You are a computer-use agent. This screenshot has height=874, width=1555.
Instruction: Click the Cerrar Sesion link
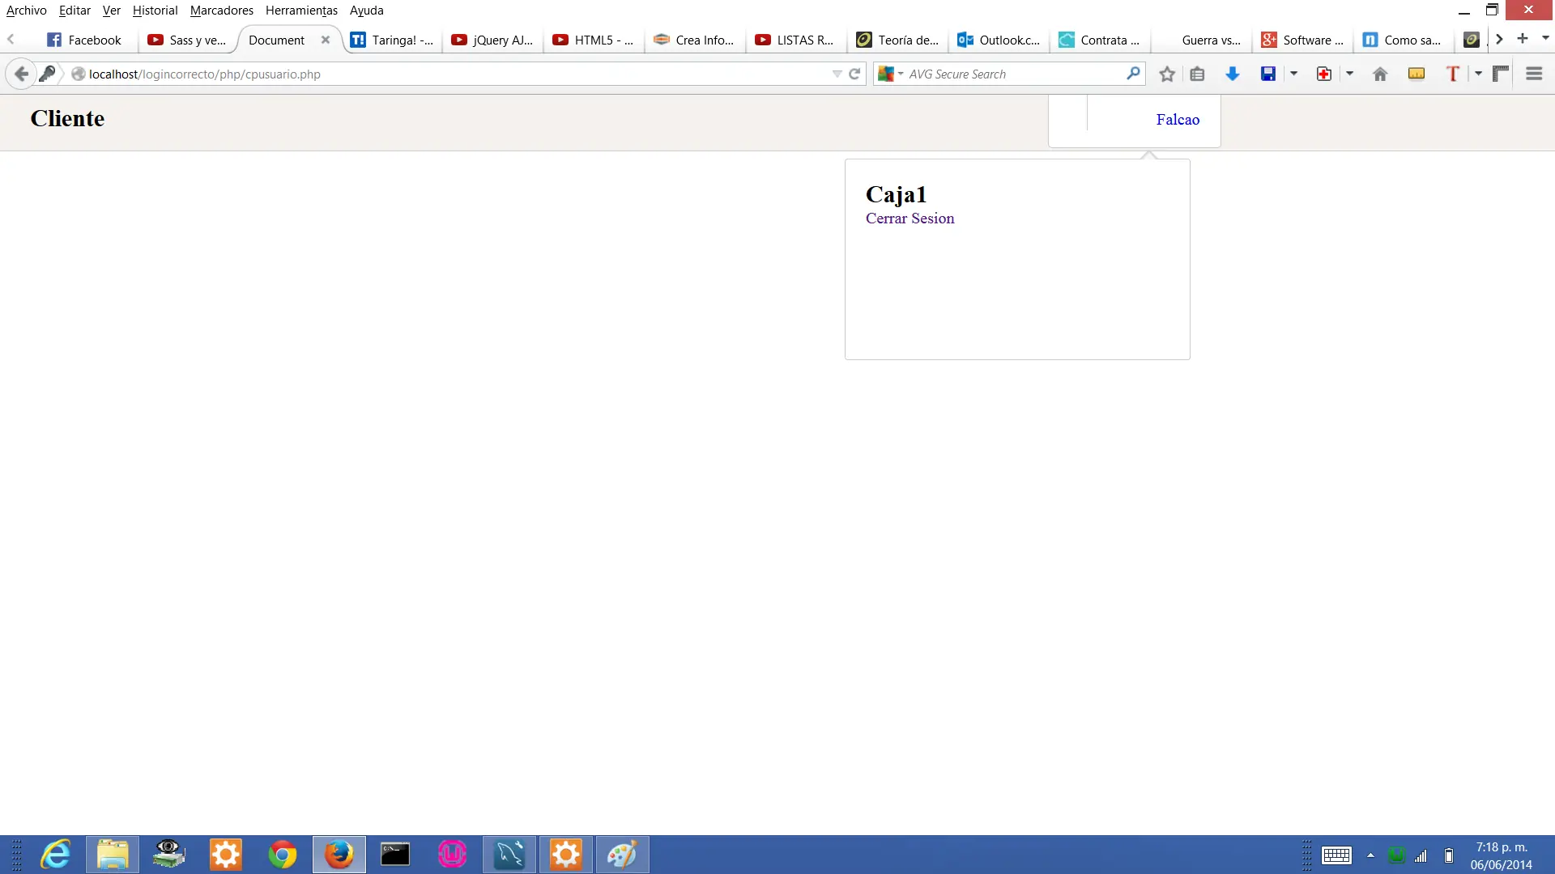click(x=910, y=218)
